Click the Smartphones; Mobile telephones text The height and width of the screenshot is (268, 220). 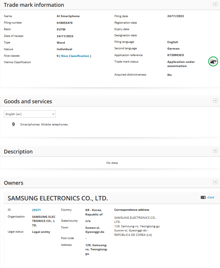point(45,125)
